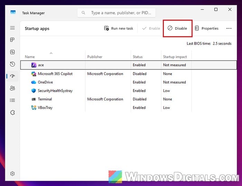Open the Performance page icon
Viewport: 242px width, 186px height.
tap(12, 52)
